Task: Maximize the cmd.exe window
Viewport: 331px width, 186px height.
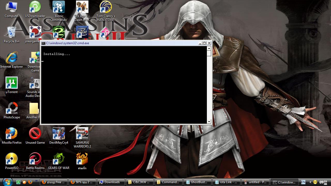Action: (x=205, y=43)
